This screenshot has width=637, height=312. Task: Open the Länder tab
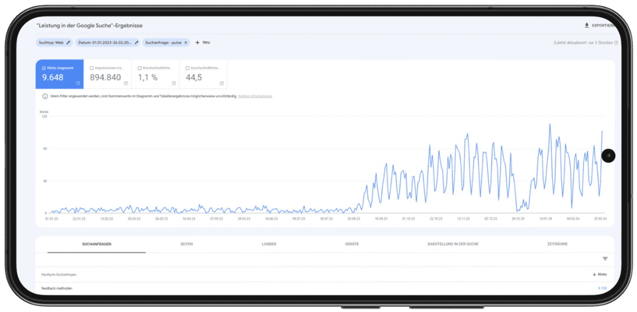click(x=269, y=244)
